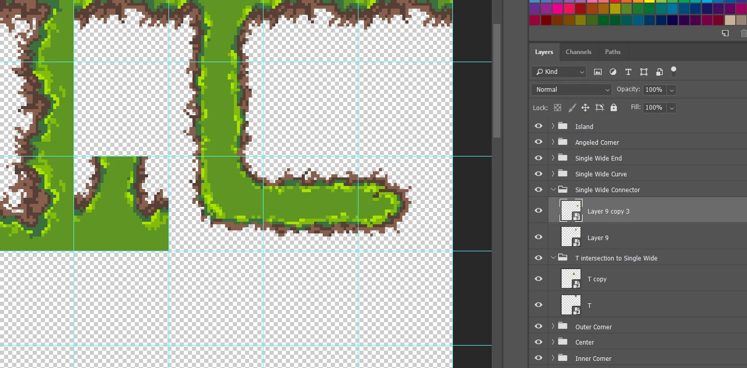Click the lock position move icon
Screen dimensions: 747x368
[x=586, y=108]
